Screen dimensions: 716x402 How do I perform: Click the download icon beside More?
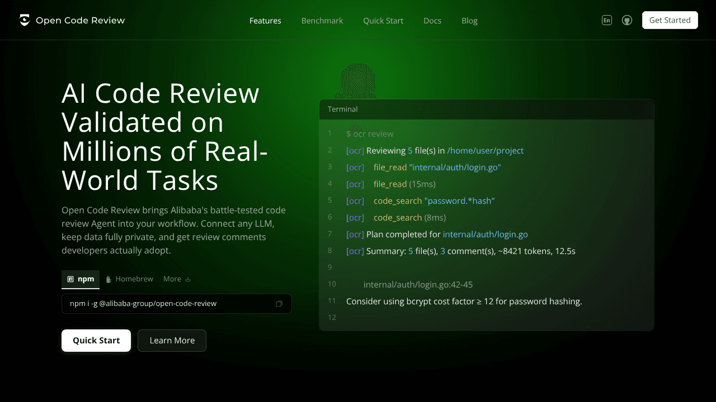(188, 279)
